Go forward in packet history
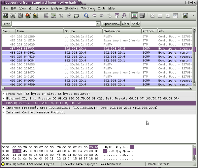The width and height of the screenshot is (198, 168). (102, 16)
